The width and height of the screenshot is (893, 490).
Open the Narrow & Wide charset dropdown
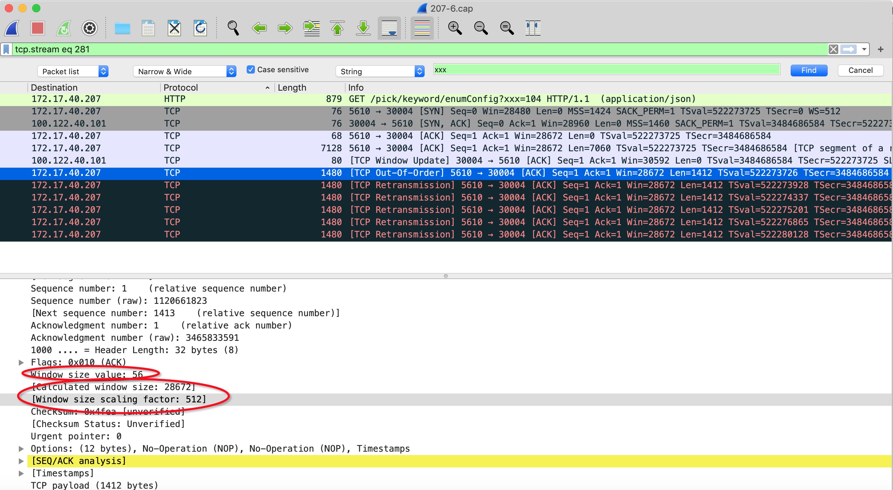(184, 72)
